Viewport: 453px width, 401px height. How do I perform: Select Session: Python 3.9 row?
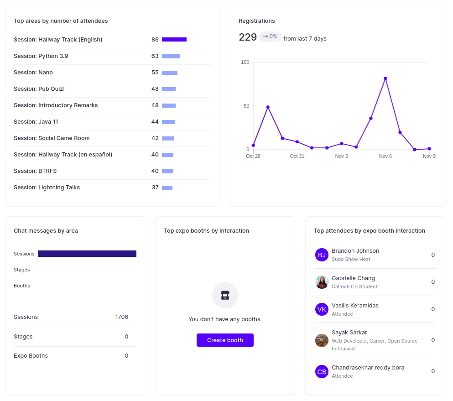(112, 56)
